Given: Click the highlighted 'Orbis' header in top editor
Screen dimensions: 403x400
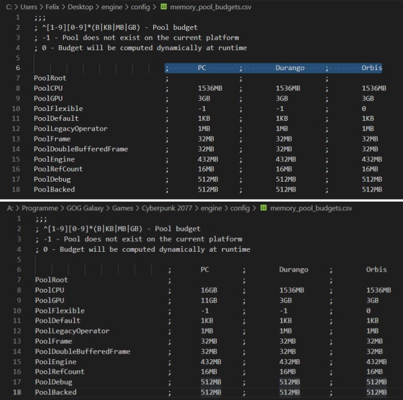Looking at the screenshot, I should 371,68.
